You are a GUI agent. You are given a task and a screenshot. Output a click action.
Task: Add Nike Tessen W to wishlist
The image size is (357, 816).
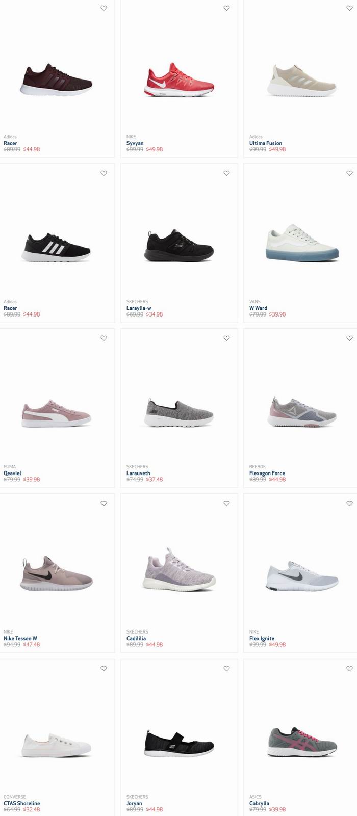point(104,504)
